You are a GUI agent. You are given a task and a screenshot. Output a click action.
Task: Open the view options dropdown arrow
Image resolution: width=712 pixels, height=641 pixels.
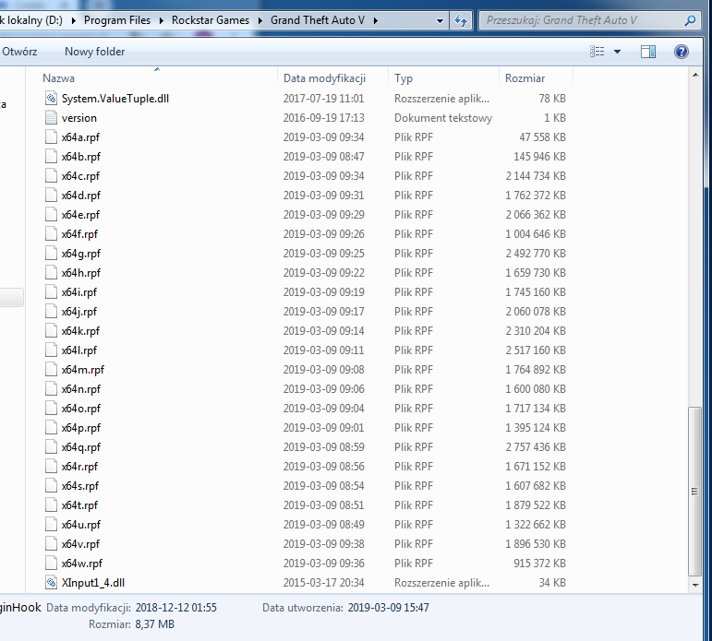617,52
